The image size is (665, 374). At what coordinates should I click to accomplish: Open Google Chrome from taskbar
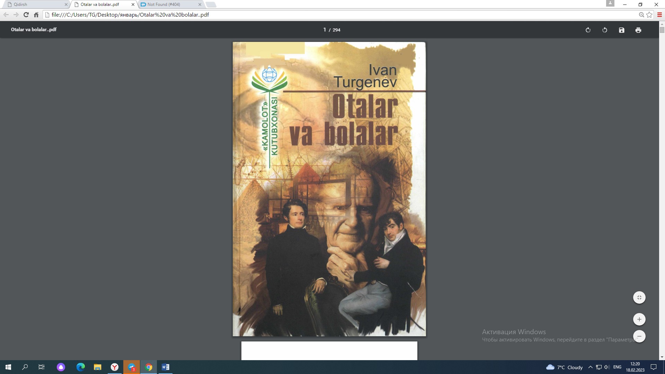coord(149,367)
